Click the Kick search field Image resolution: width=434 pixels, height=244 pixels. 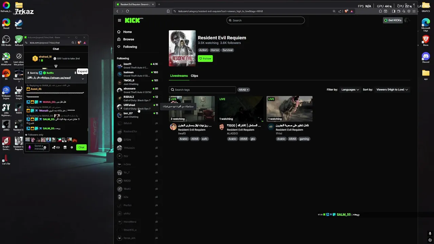point(265,20)
